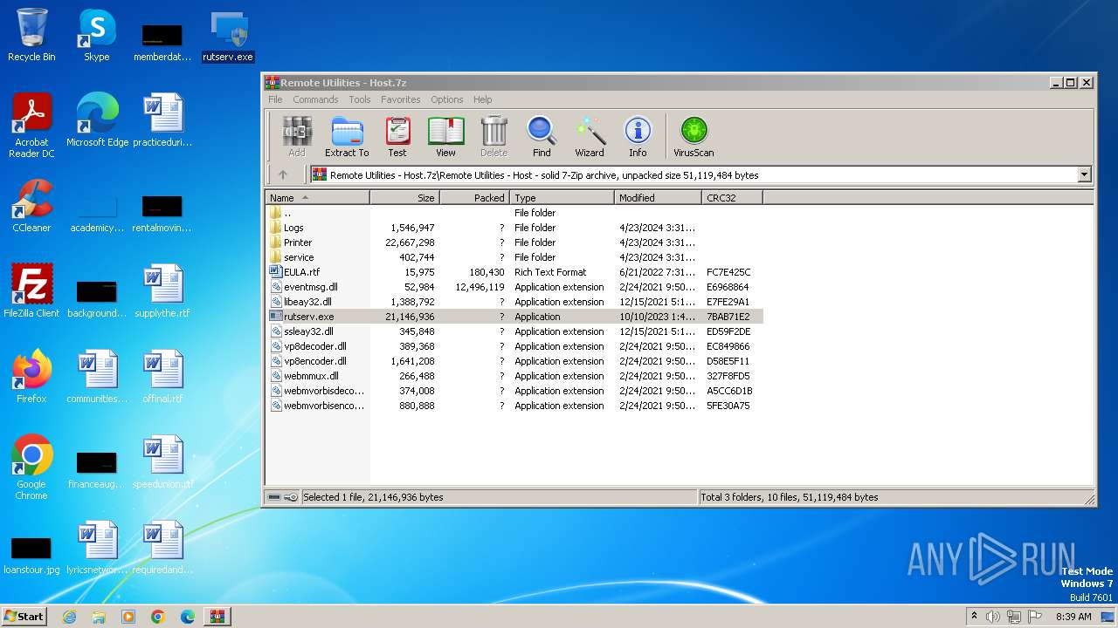Click the Windows Start button
This screenshot has width=1118, height=628.
[x=24, y=616]
